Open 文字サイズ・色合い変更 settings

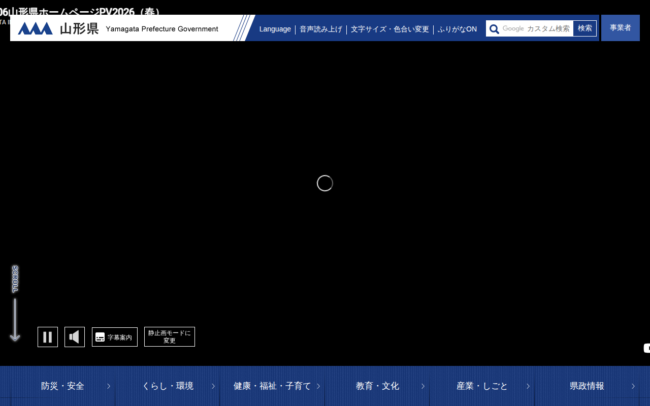(390, 29)
